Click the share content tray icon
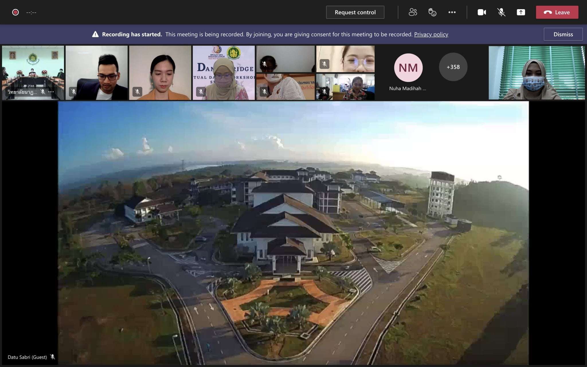This screenshot has height=367, width=587. (x=521, y=12)
